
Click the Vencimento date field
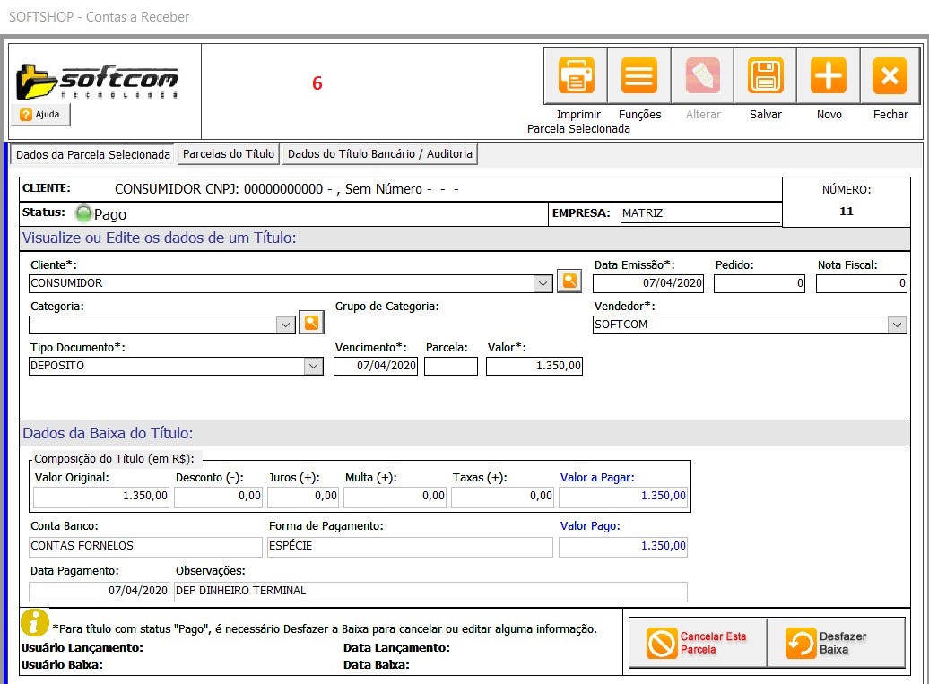(x=376, y=366)
